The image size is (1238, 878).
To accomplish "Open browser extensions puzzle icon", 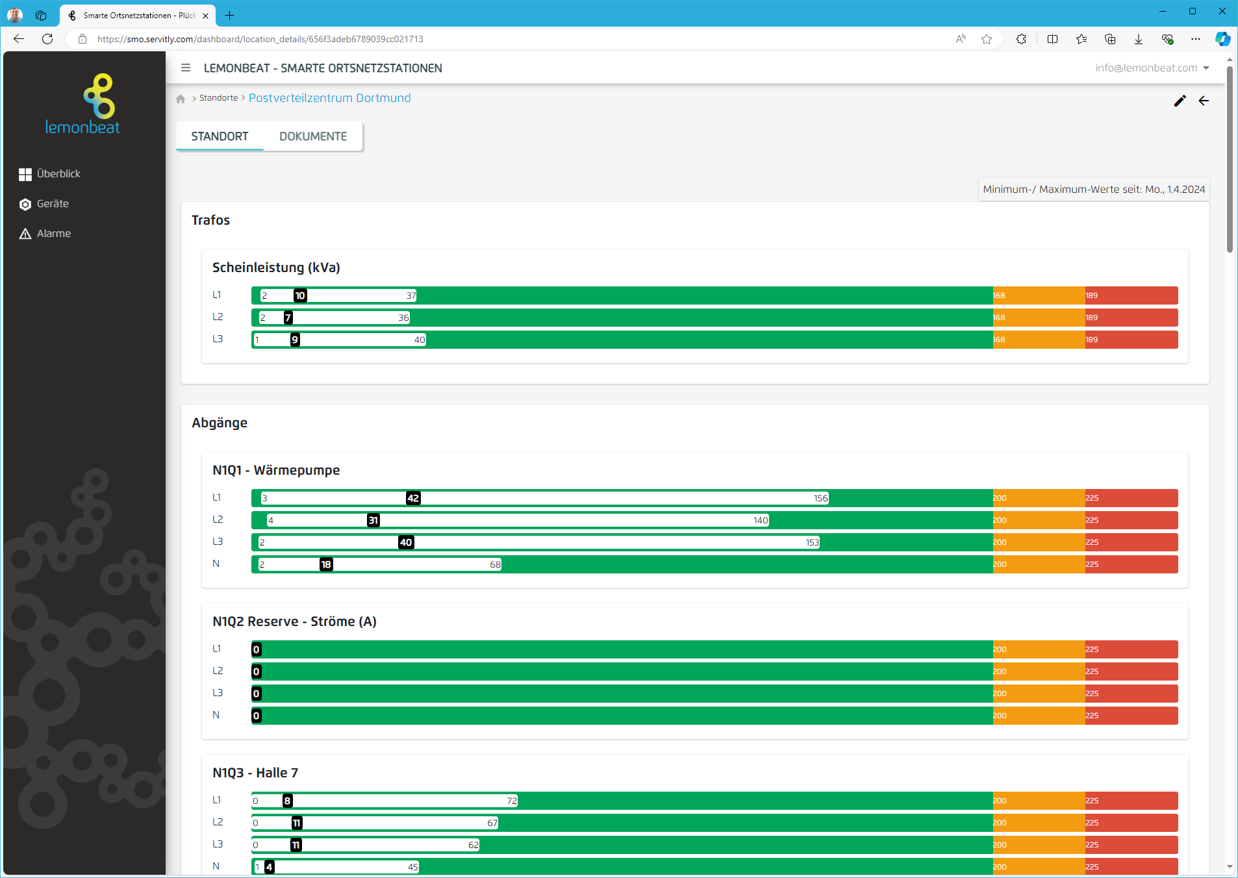I will (1021, 39).
